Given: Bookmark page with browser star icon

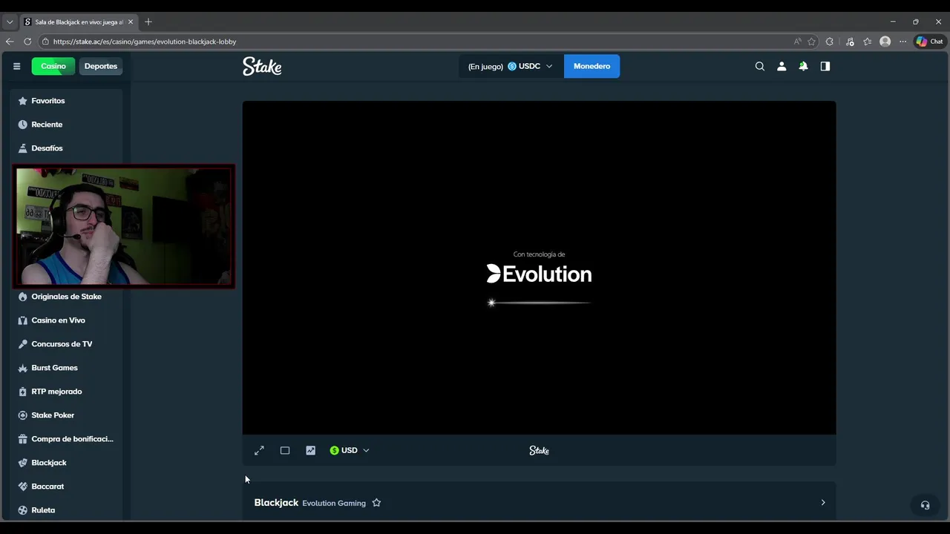Looking at the screenshot, I should point(811,42).
